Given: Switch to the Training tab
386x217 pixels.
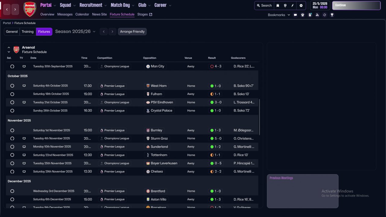Looking at the screenshot, I should (28, 32).
